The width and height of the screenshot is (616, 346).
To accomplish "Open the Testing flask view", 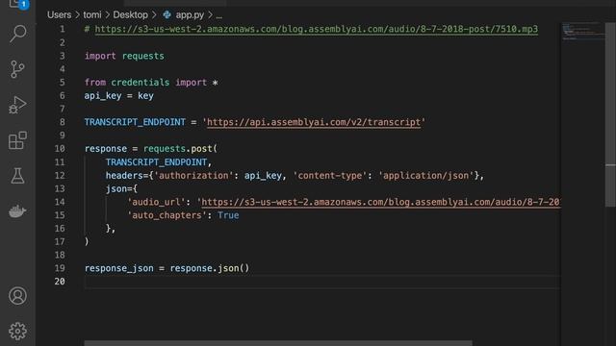I will (17, 176).
